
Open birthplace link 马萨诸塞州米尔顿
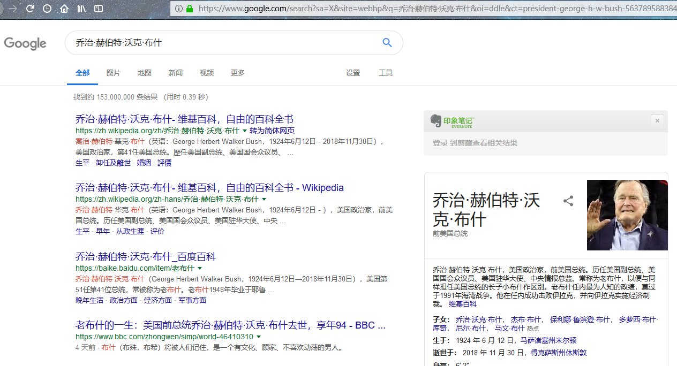548,340
